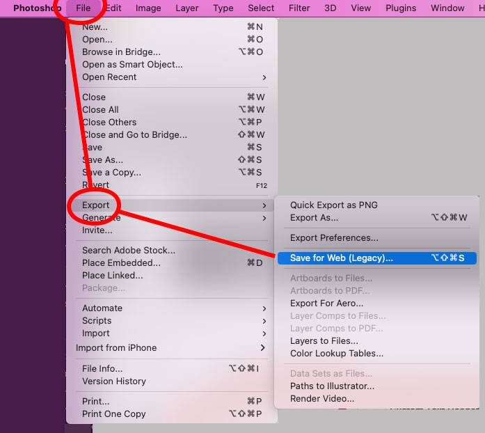
Task: Choose Save a Copy...
Action: pos(172,173)
